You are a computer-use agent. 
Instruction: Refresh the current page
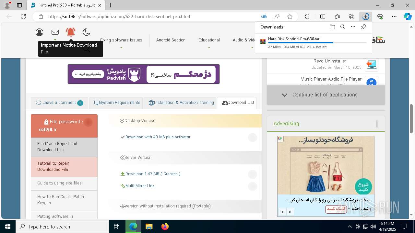click(x=23, y=17)
